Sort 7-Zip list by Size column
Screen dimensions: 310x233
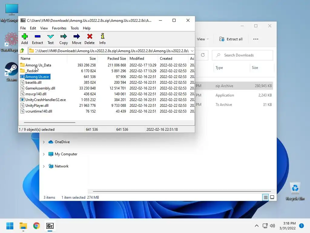click(x=82, y=59)
